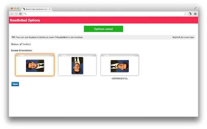Select the left-rotated screen orientation thumbnail
The image size is (207, 129).
click(35, 65)
